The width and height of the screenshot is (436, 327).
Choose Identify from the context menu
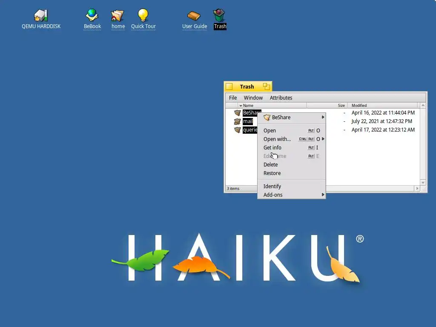[x=291, y=186]
